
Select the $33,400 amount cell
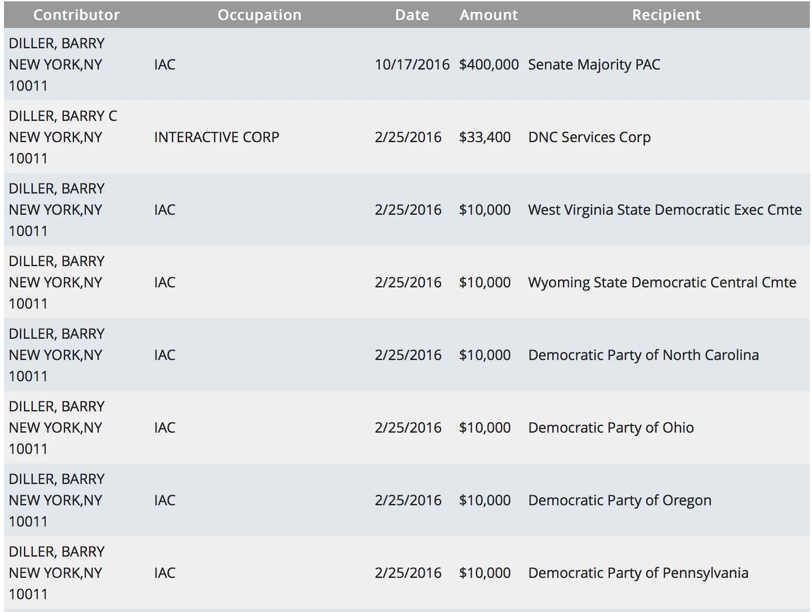pyautogui.click(x=484, y=137)
